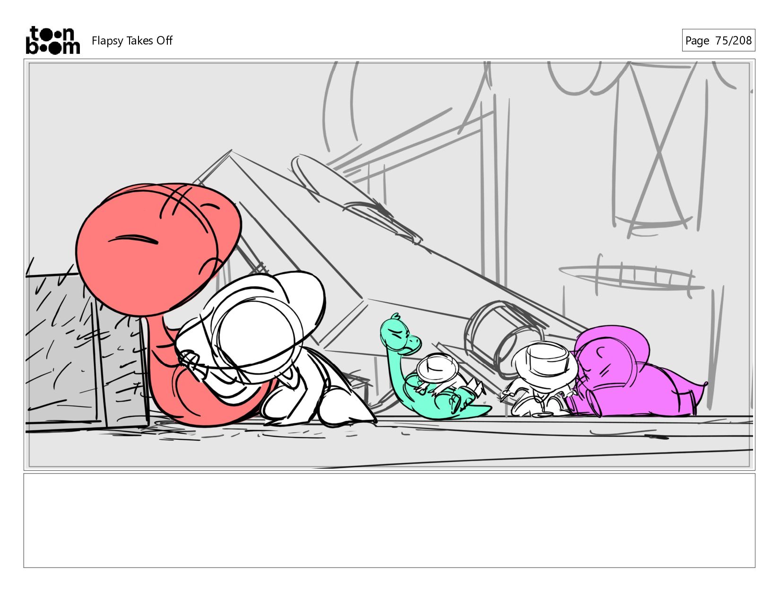Click the empty caption box below the panel
This screenshot has width=780, height=603.
tap(389, 520)
